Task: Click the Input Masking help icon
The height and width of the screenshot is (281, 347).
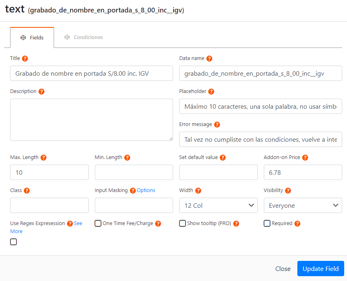Action: pyautogui.click(x=133, y=190)
